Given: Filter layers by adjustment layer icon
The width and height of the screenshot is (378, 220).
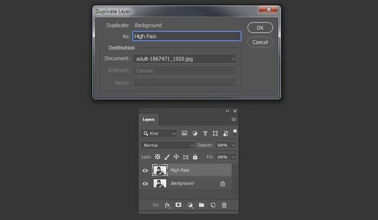Looking at the screenshot, I should 195,133.
